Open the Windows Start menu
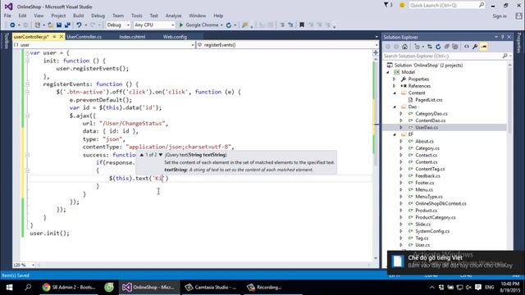 [9, 288]
